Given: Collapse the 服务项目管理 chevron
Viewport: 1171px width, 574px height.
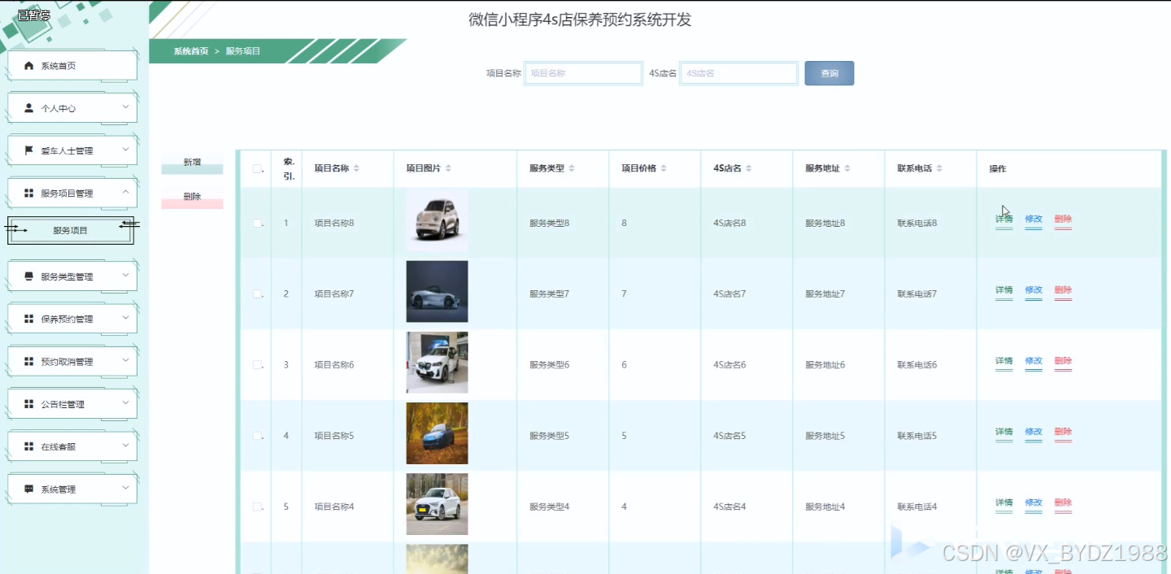Looking at the screenshot, I should (125, 192).
